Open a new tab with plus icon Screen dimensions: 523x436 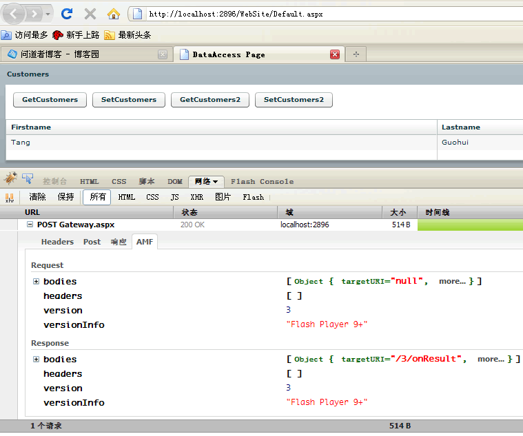(356, 54)
